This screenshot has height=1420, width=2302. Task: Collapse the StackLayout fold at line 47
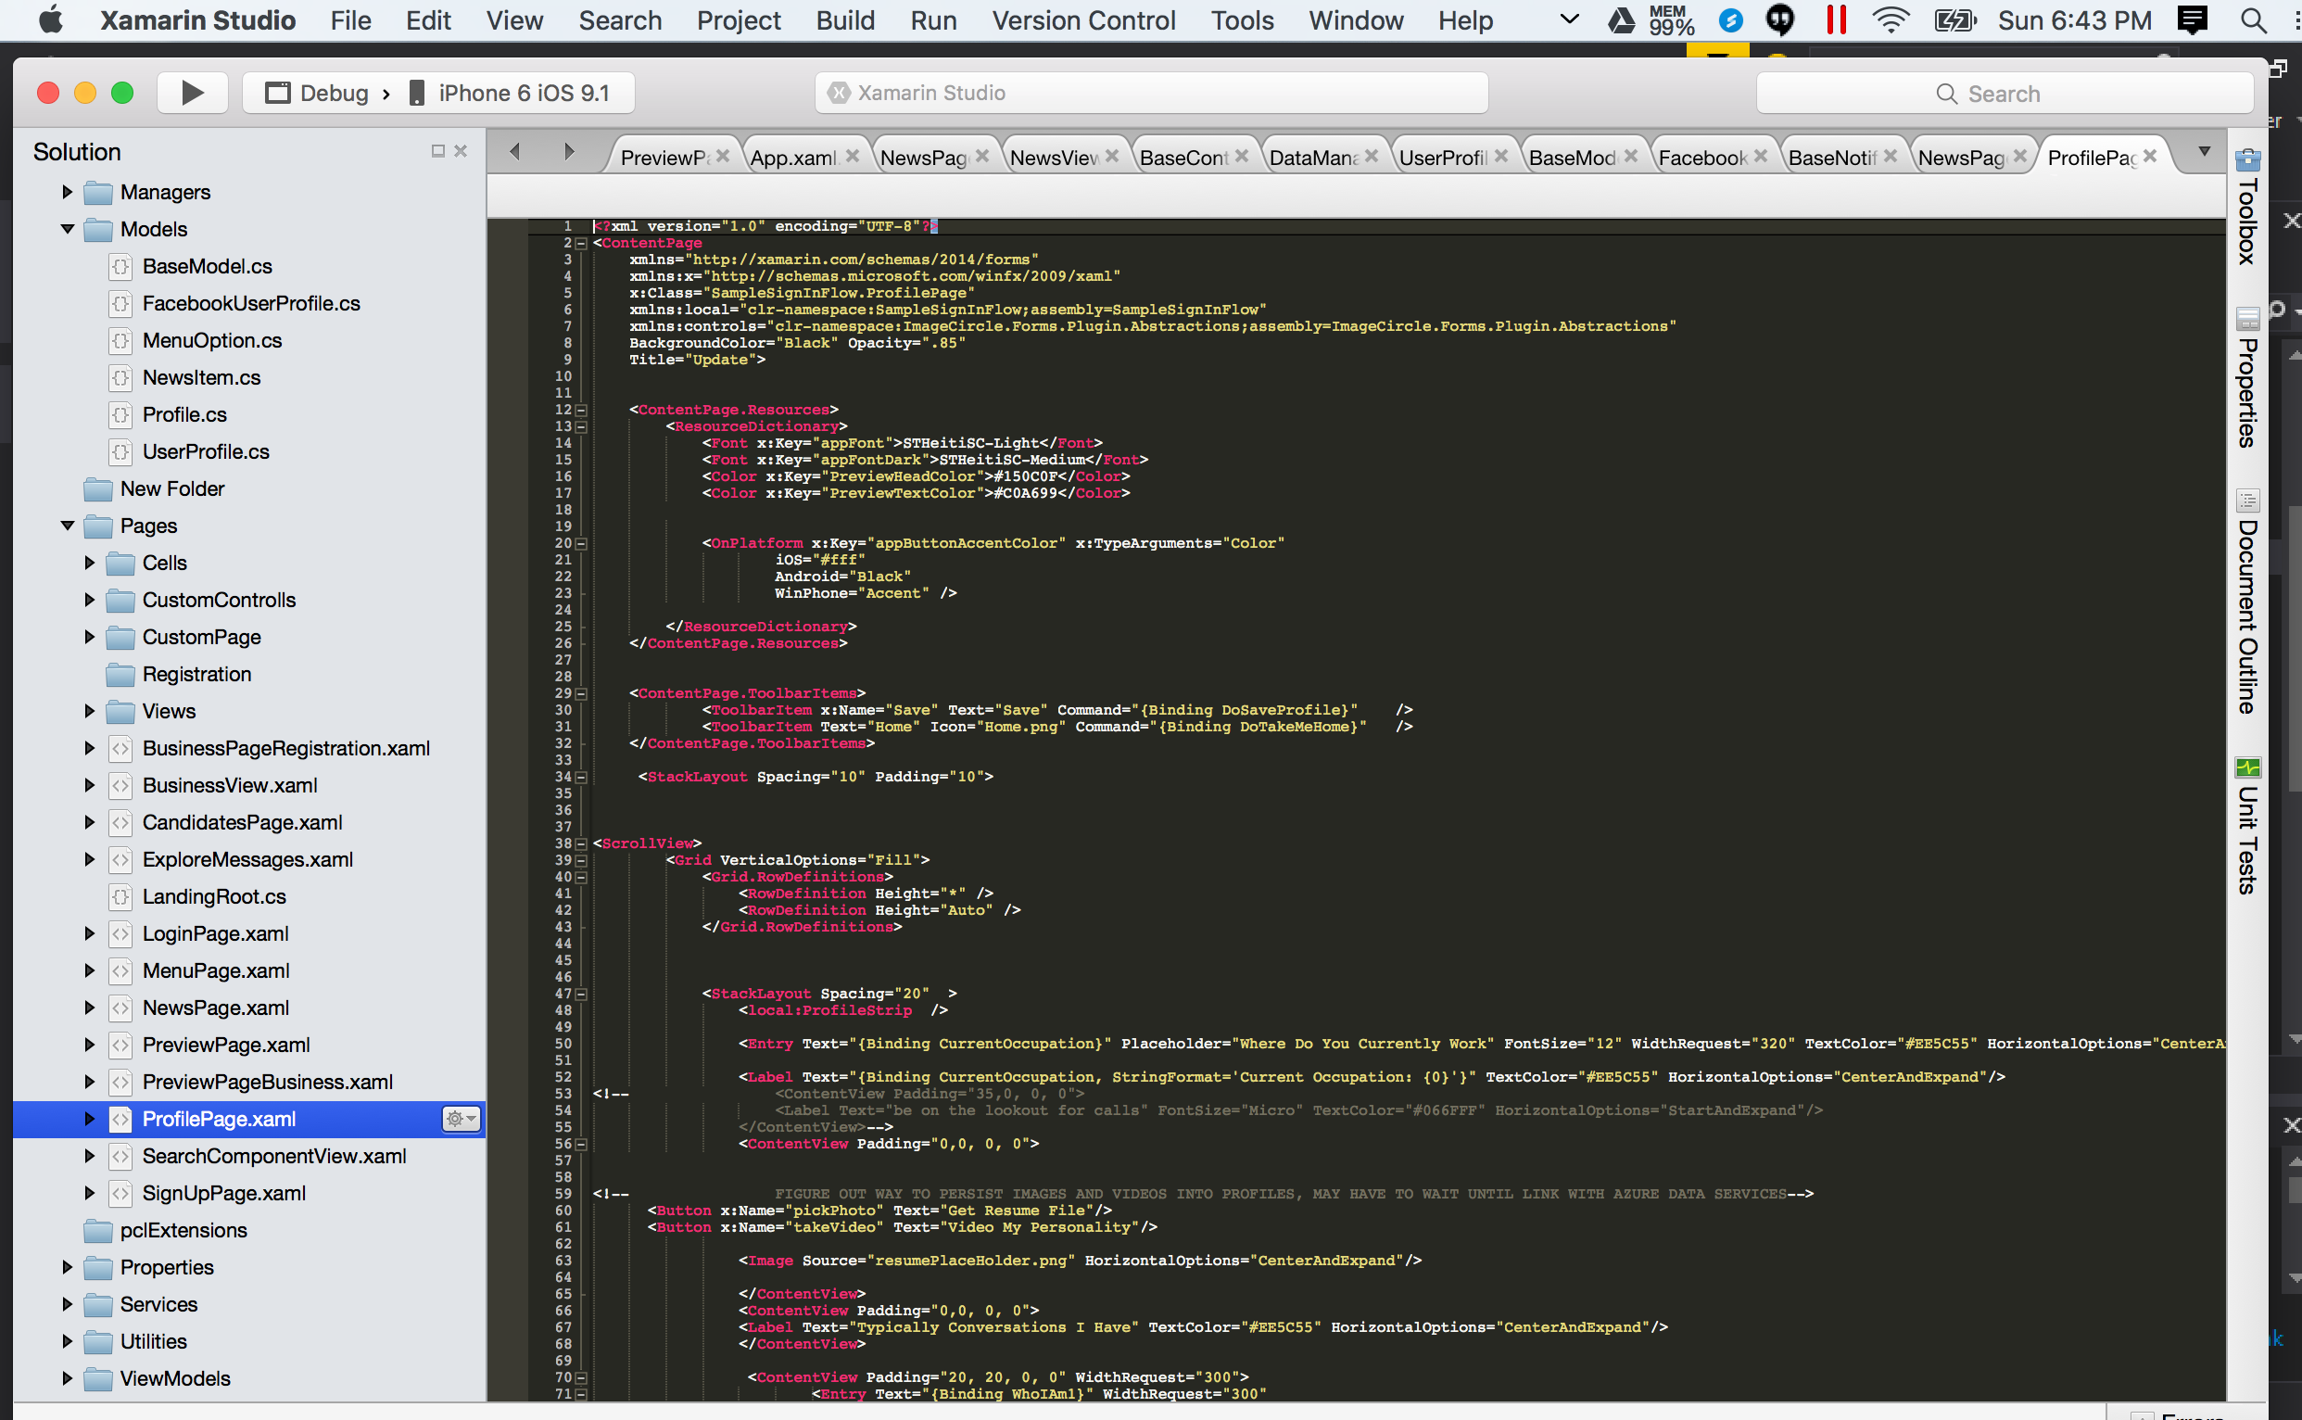[581, 995]
